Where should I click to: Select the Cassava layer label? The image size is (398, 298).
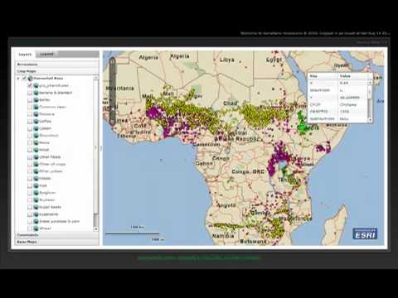click(x=46, y=114)
